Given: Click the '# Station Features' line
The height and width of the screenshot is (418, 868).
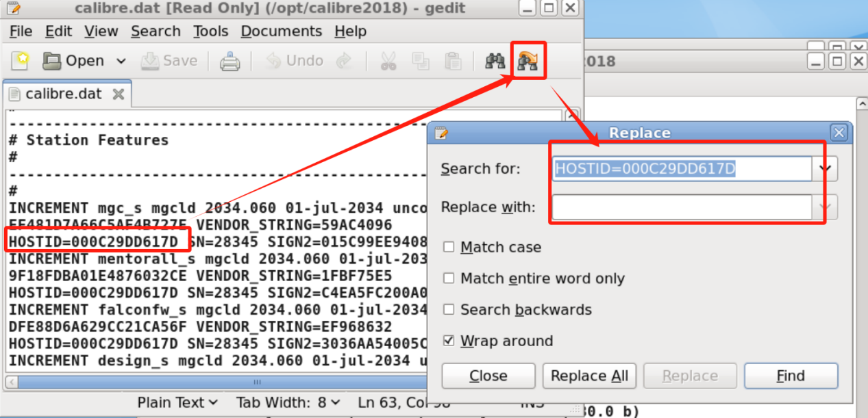Looking at the screenshot, I should pos(88,140).
